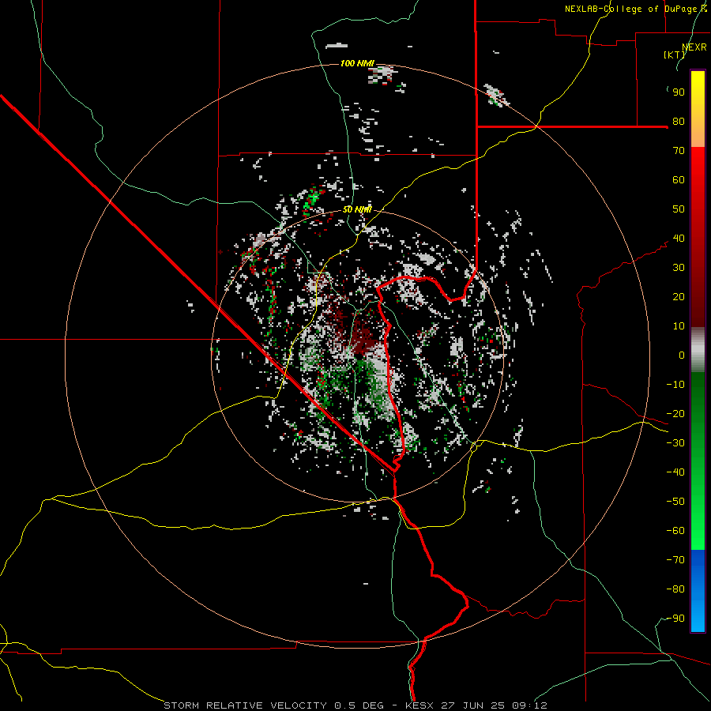
Task: Click the -10 scale value
Action: (675, 385)
